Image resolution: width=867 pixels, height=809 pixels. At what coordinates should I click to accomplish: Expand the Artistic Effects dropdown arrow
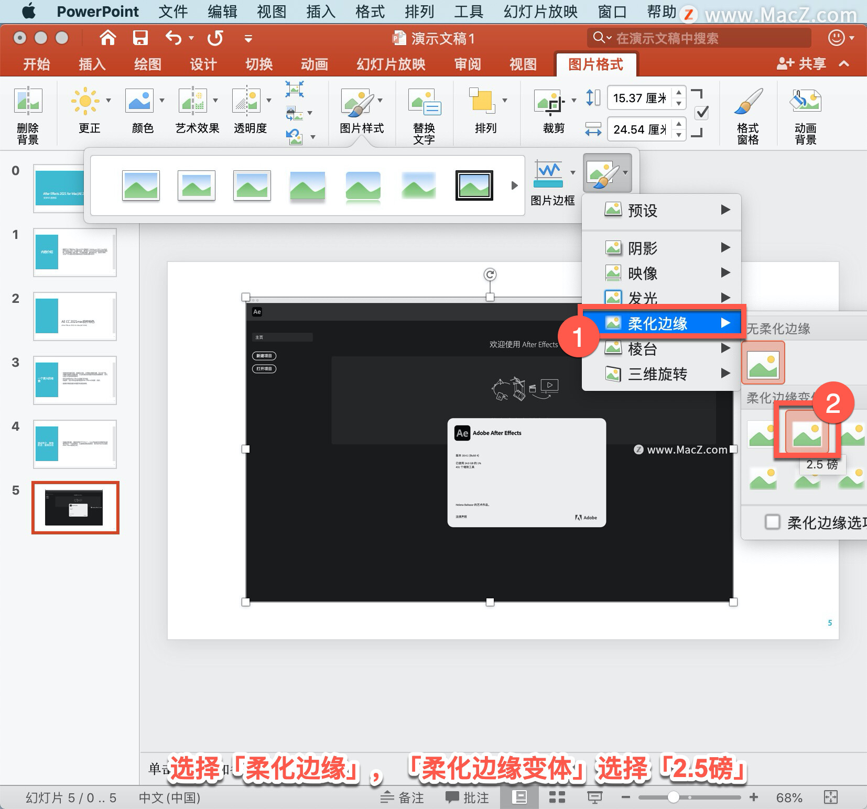click(215, 101)
